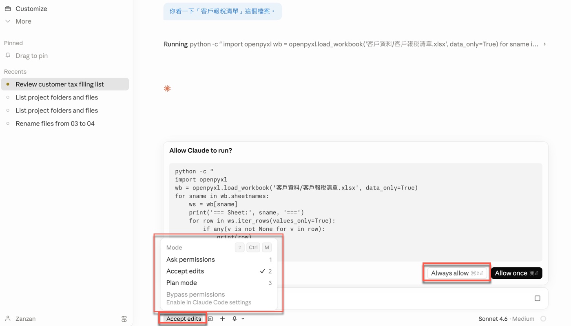This screenshot has height=326, width=571.
Task: Open the microphone options dropdown arrow
Action: (x=243, y=319)
